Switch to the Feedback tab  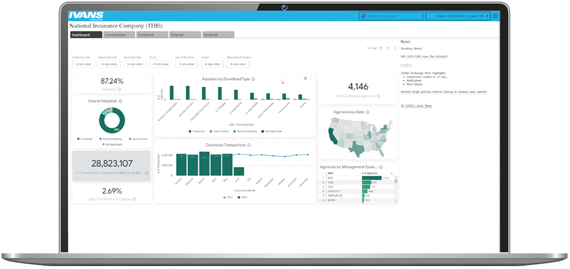(x=152, y=35)
